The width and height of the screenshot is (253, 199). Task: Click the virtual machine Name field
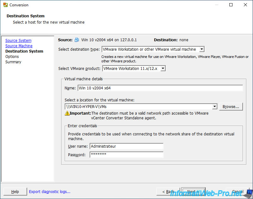point(160,88)
